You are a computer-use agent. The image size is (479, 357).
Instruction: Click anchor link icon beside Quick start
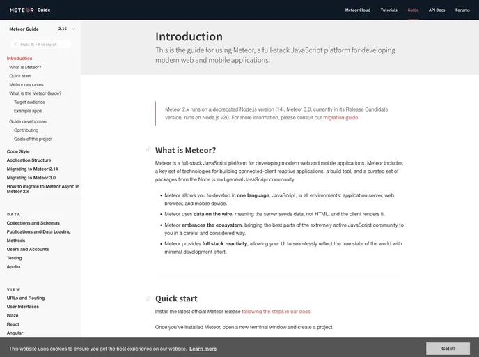[x=148, y=298]
